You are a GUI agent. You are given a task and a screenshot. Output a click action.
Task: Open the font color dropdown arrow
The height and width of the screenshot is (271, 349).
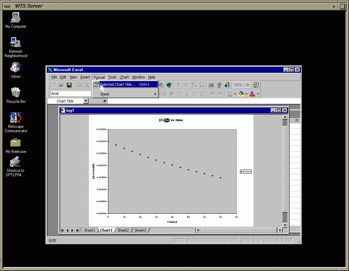point(258,94)
